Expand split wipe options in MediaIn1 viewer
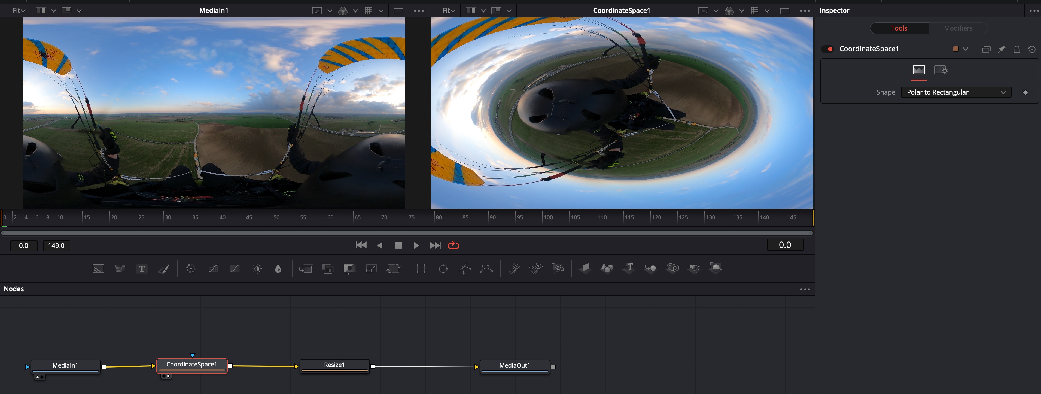 pos(53,11)
